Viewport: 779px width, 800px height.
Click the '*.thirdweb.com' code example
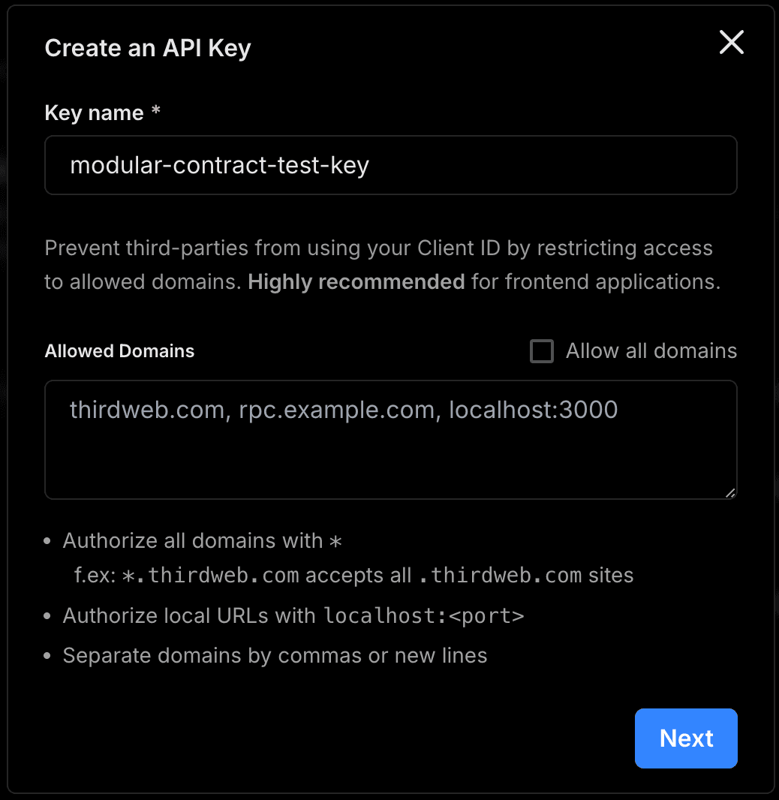click(x=210, y=576)
